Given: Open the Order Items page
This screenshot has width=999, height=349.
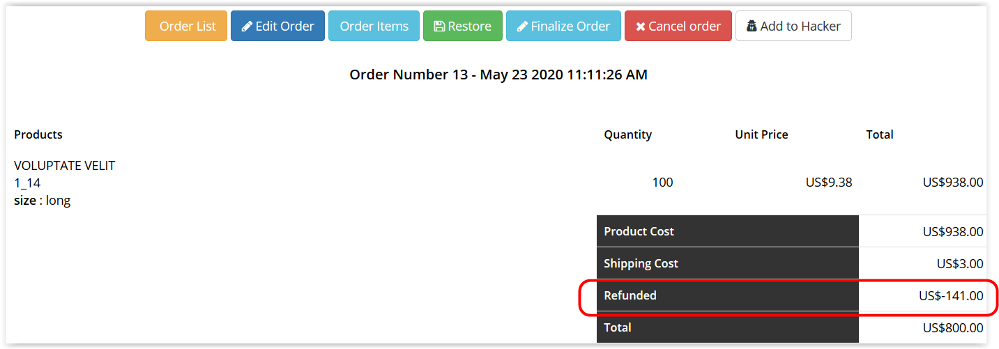Looking at the screenshot, I should point(374,26).
